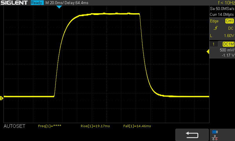The height and width of the screenshot is (141, 235).
Task: Click the M 20.0ms timebase readout
Action: (55, 3)
